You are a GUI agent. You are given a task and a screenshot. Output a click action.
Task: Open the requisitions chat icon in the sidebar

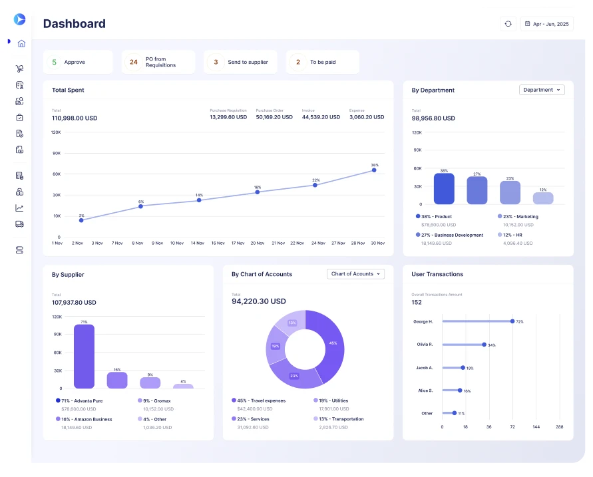click(19, 85)
